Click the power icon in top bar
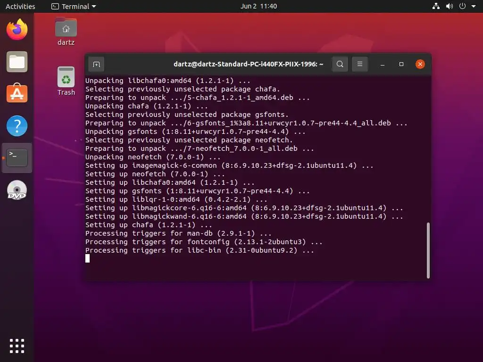Viewport: 483px width, 362px height. pyautogui.click(x=462, y=6)
